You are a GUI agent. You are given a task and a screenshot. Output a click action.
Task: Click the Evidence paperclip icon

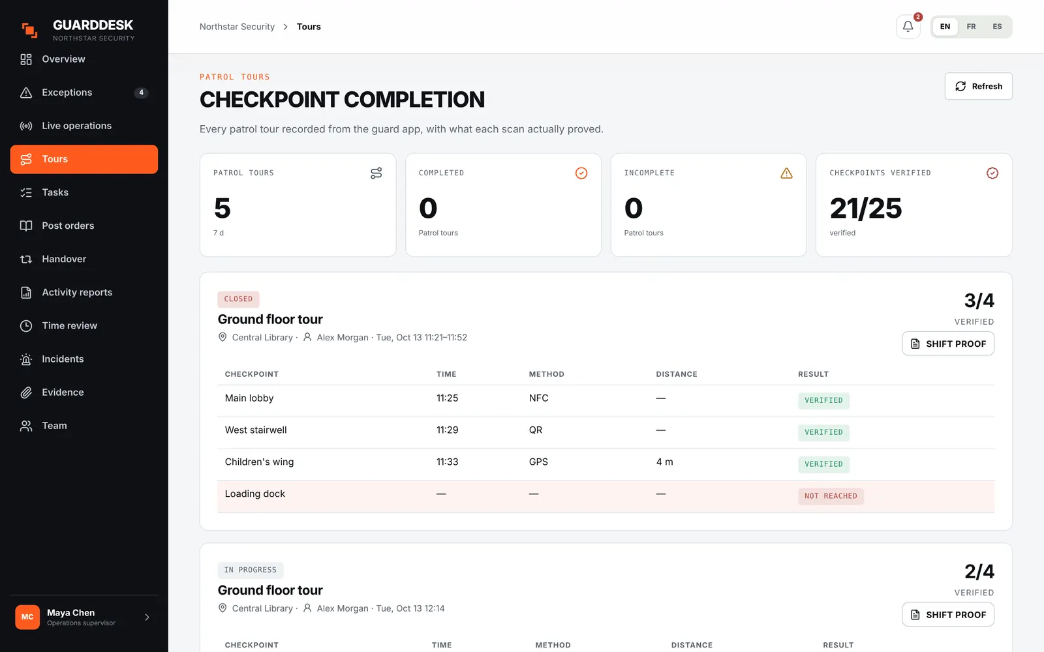[x=26, y=393]
